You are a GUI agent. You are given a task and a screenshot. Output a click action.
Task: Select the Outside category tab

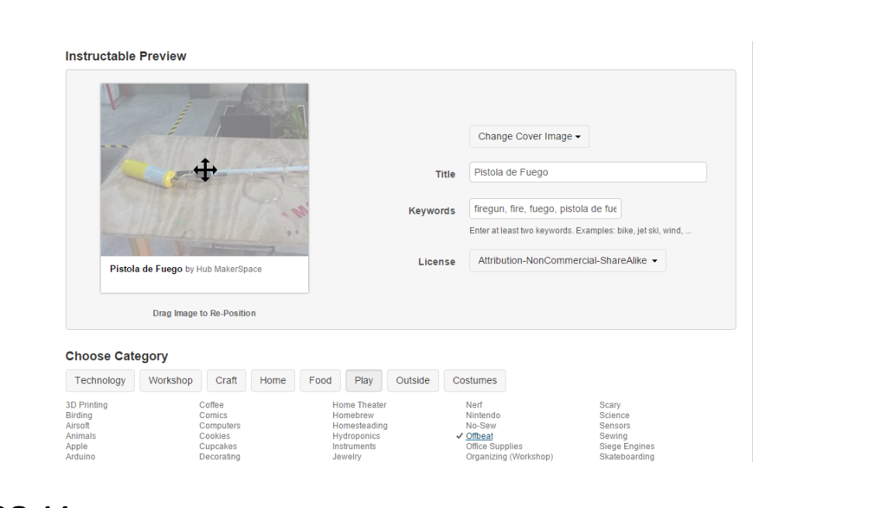point(413,381)
